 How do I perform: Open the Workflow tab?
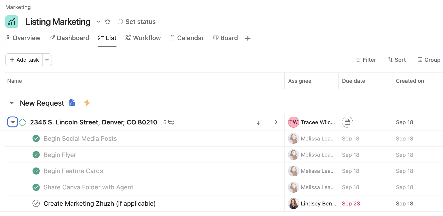[x=143, y=38]
